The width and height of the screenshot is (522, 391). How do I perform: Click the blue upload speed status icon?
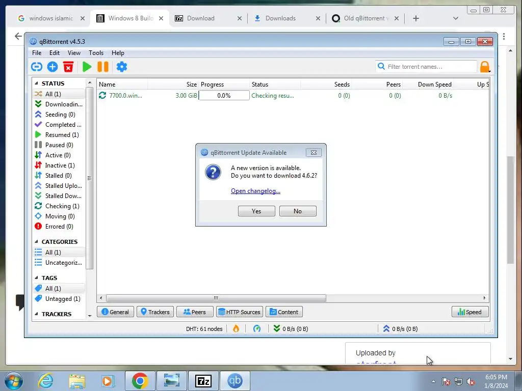(x=386, y=328)
